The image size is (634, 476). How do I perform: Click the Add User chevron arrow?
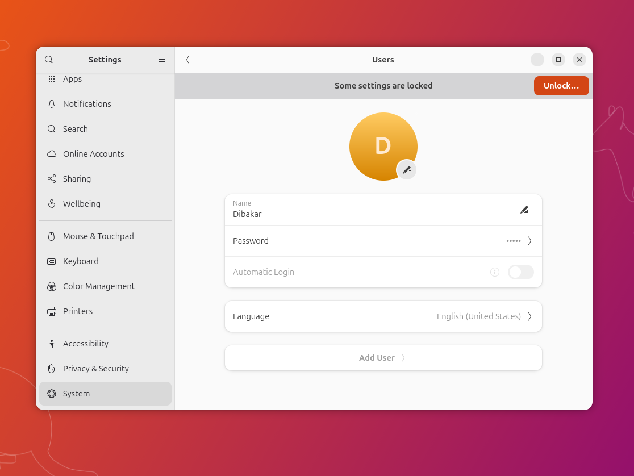point(403,358)
